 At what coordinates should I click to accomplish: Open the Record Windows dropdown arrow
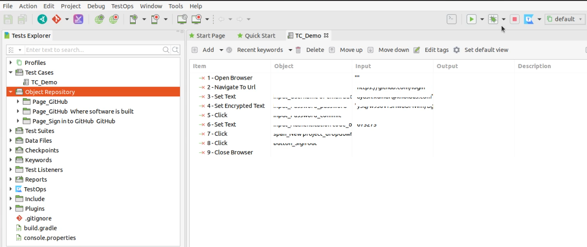coord(207,19)
